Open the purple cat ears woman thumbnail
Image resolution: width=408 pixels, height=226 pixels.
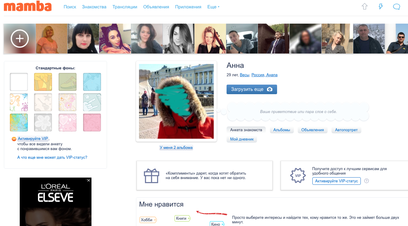coord(115,39)
